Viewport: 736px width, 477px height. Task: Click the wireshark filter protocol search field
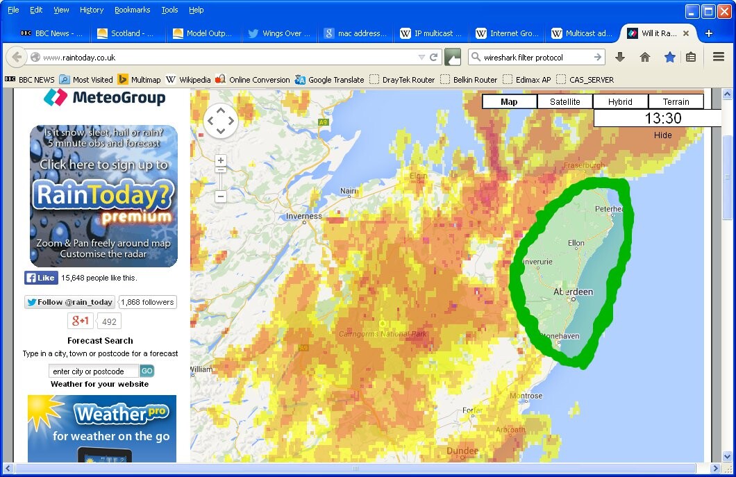tap(537, 57)
